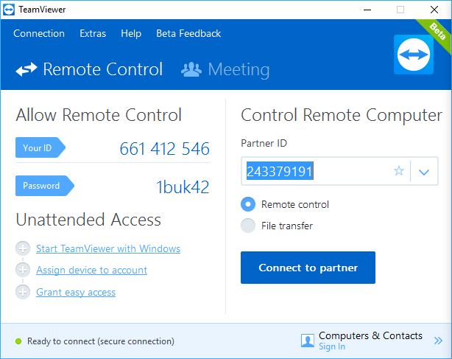
Task: Click the Connect to partner button
Action: click(308, 268)
